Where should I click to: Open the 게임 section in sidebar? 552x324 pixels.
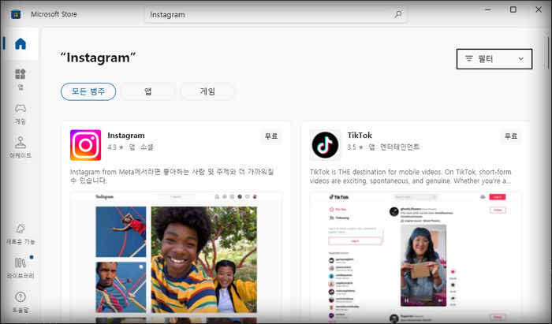(x=21, y=114)
